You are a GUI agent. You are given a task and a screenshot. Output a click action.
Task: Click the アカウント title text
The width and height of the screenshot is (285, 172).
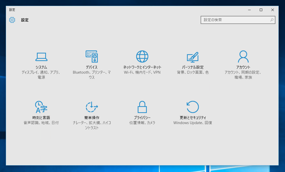click(243, 67)
